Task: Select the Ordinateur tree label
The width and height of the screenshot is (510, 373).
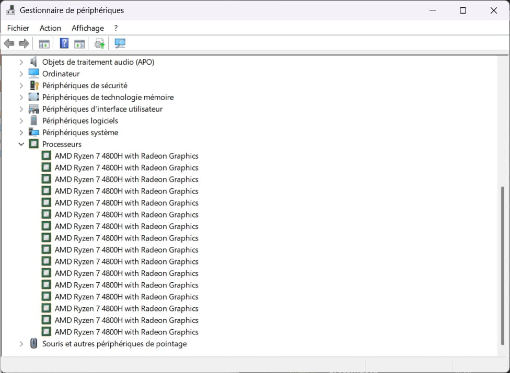Action: point(61,74)
